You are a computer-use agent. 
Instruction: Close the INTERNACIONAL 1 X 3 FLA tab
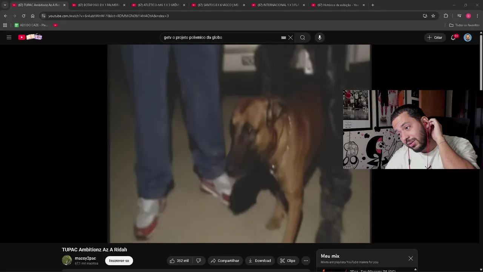click(304, 5)
